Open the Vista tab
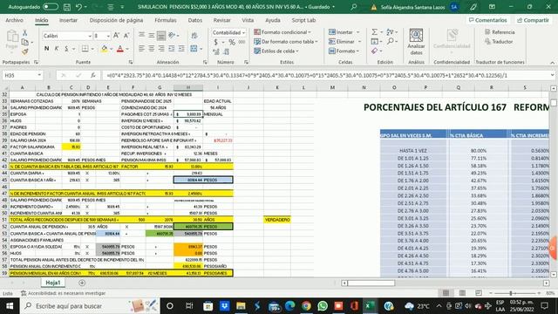558x314 pixels. [248, 20]
